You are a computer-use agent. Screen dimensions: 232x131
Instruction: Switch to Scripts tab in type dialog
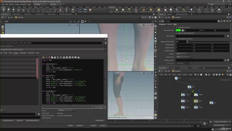coord(16,53)
